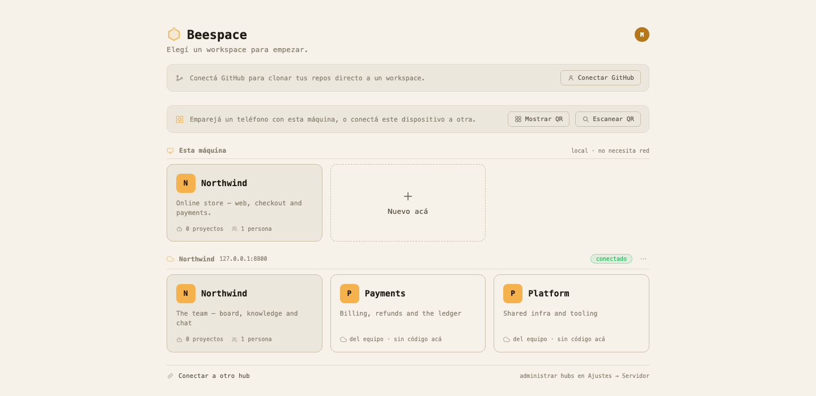
Task: Open the hub Northwind team card
Action: point(244,313)
